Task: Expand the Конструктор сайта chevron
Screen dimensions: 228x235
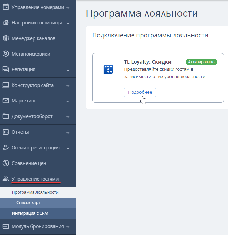Action: [x=68, y=86]
